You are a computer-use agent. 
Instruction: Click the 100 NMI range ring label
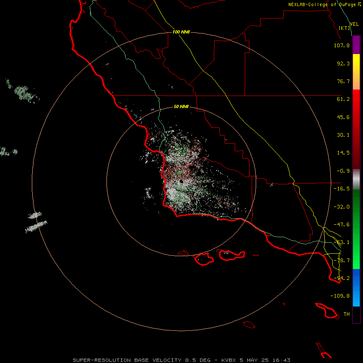click(181, 32)
